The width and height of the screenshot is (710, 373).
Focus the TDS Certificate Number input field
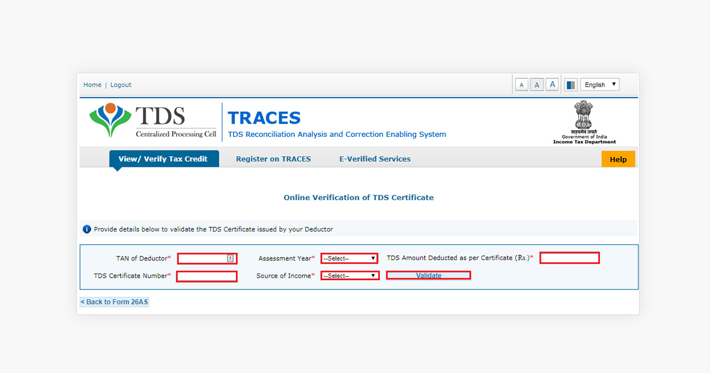tap(206, 276)
